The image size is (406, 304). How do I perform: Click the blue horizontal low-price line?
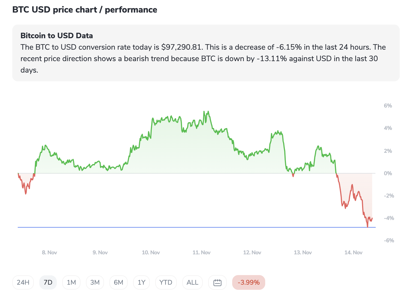click(x=191, y=227)
